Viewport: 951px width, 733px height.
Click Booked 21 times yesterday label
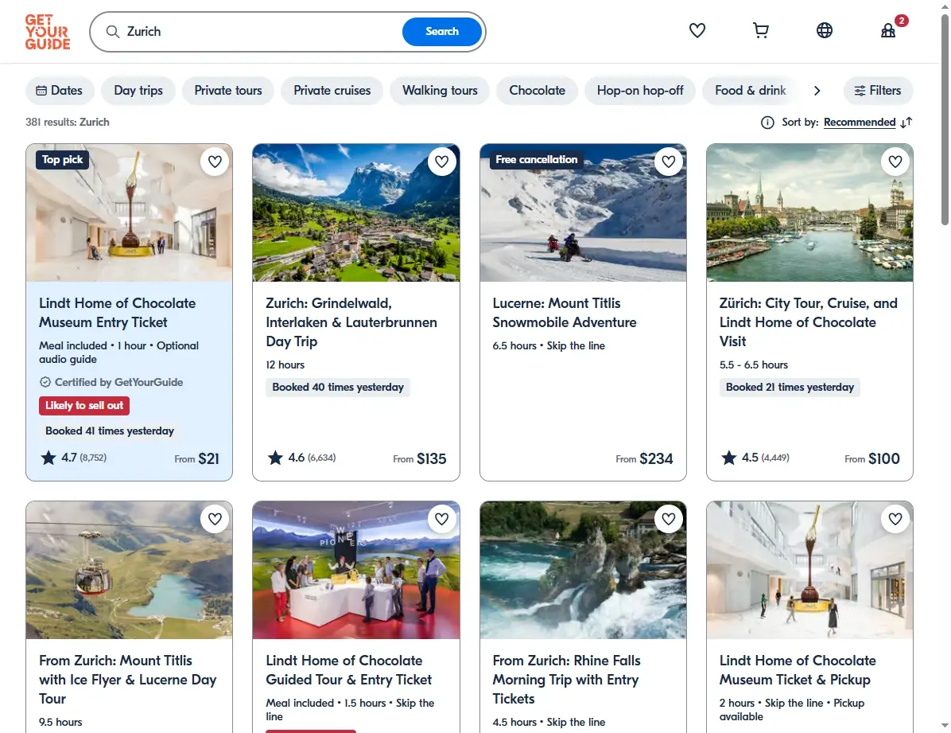790,388
